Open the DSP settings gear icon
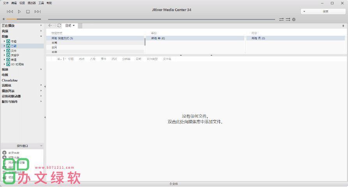This screenshot has height=187, width=348. [x=294, y=19]
